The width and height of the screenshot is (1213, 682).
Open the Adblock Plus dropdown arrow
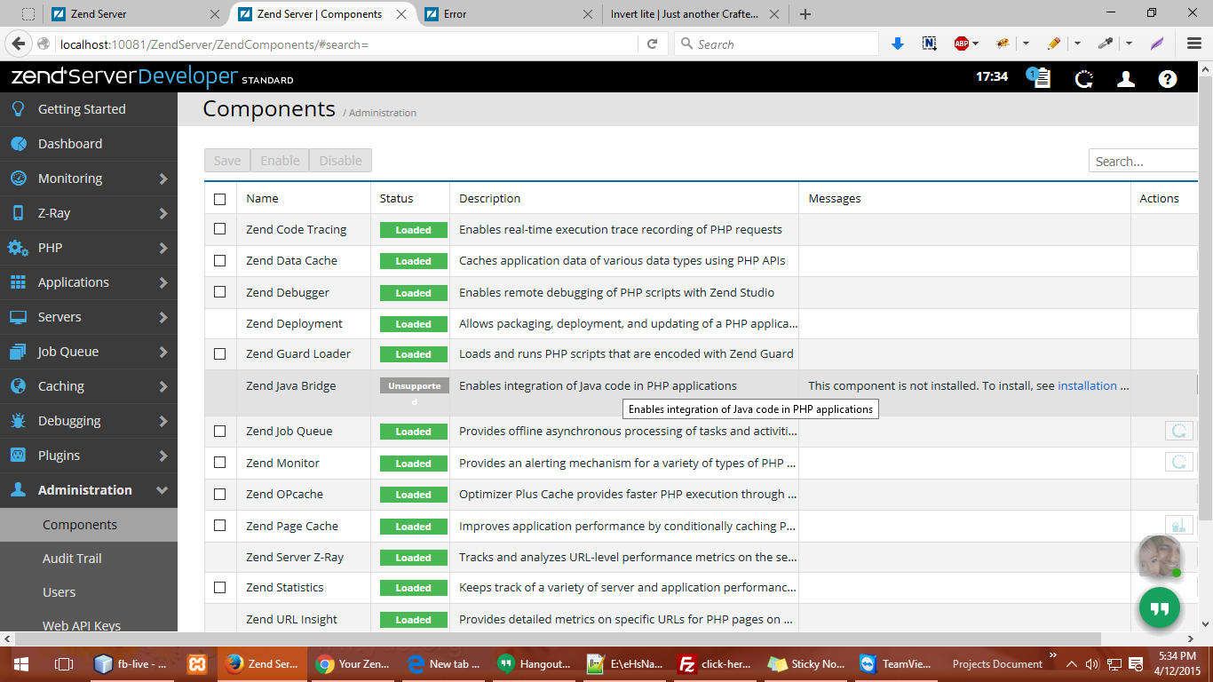click(x=975, y=44)
